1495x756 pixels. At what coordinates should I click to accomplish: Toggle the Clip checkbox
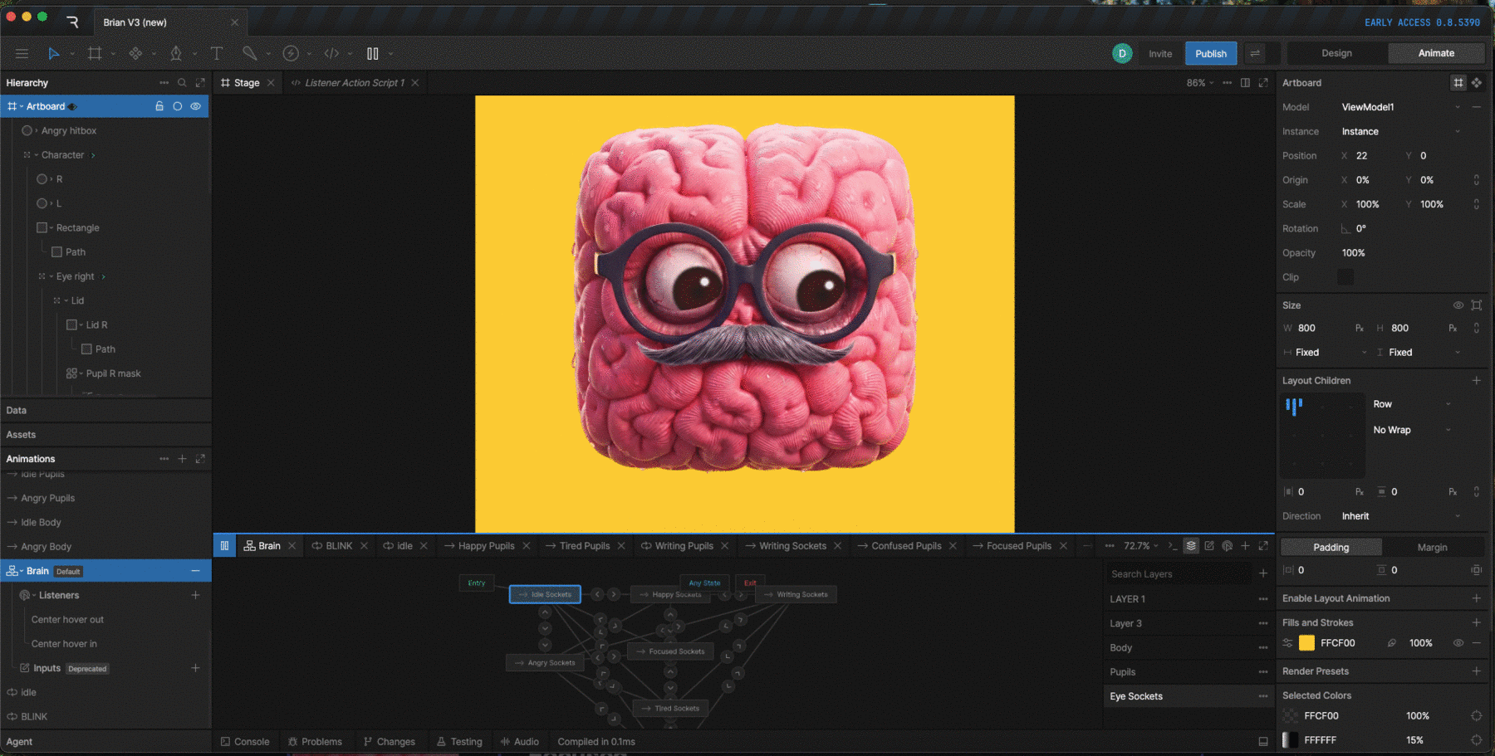pos(1345,277)
